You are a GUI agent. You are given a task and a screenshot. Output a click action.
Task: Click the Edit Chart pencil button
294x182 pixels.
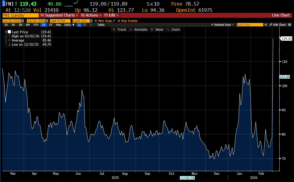click(277, 25)
